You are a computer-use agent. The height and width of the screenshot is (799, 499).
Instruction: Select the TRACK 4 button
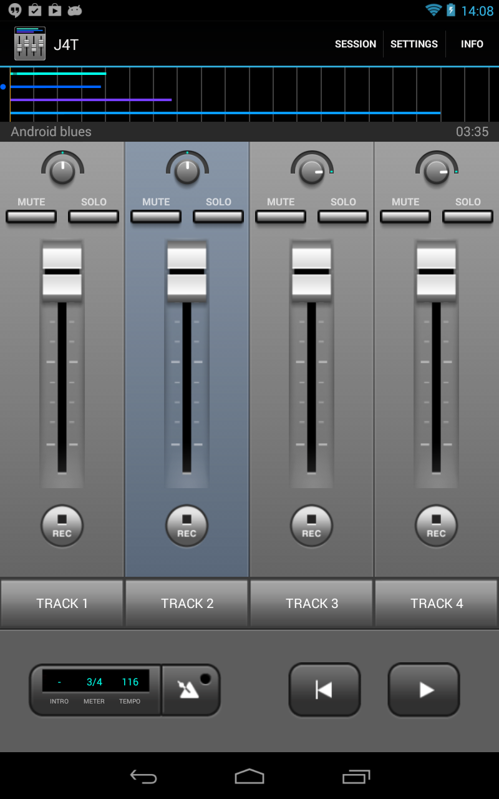pos(436,603)
